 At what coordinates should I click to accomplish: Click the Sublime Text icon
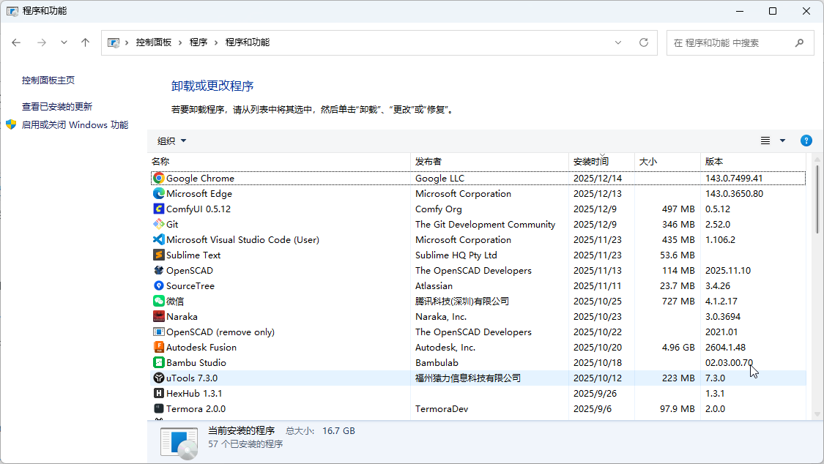coord(157,255)
